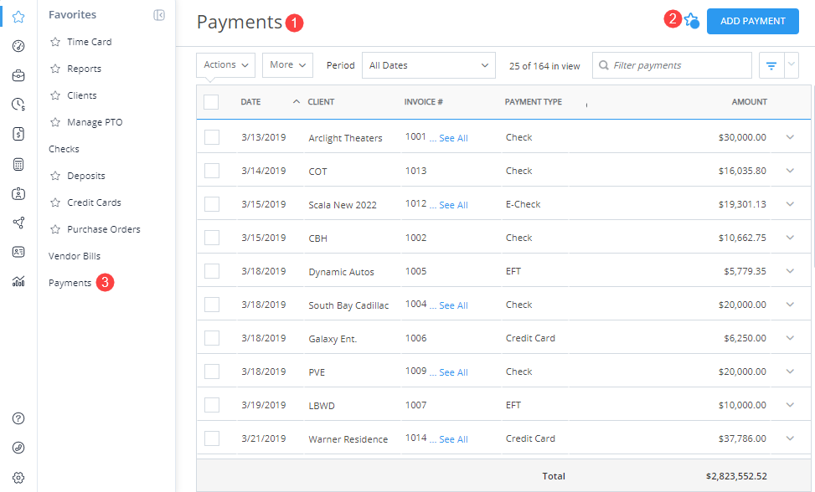
Task: Collapse the Favorites panel
Action: 158,14
